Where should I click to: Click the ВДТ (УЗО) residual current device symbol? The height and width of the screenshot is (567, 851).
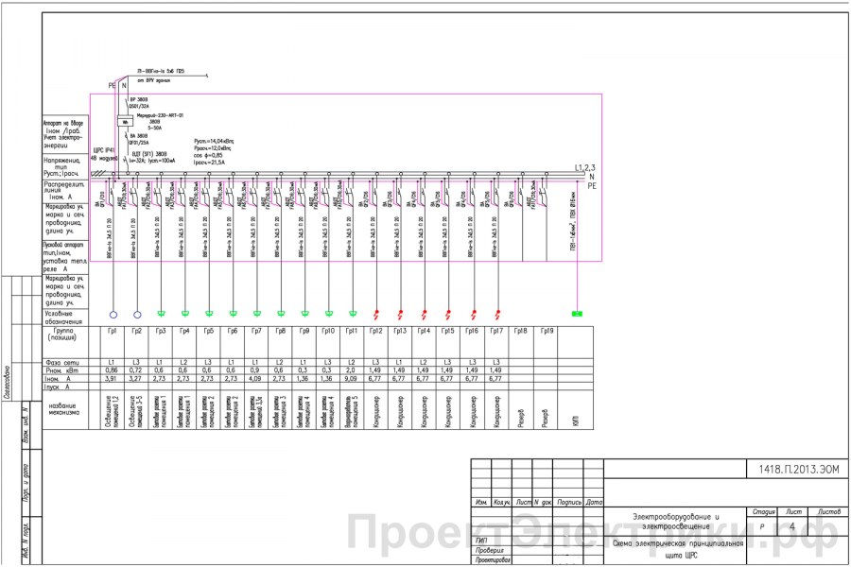(124, 159)
